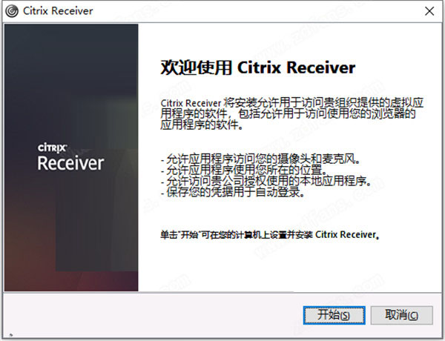Screen dimensions: 445x341
Task: Click the small "citrix" wordmark above Receiver
Action: tap(52, 148)
